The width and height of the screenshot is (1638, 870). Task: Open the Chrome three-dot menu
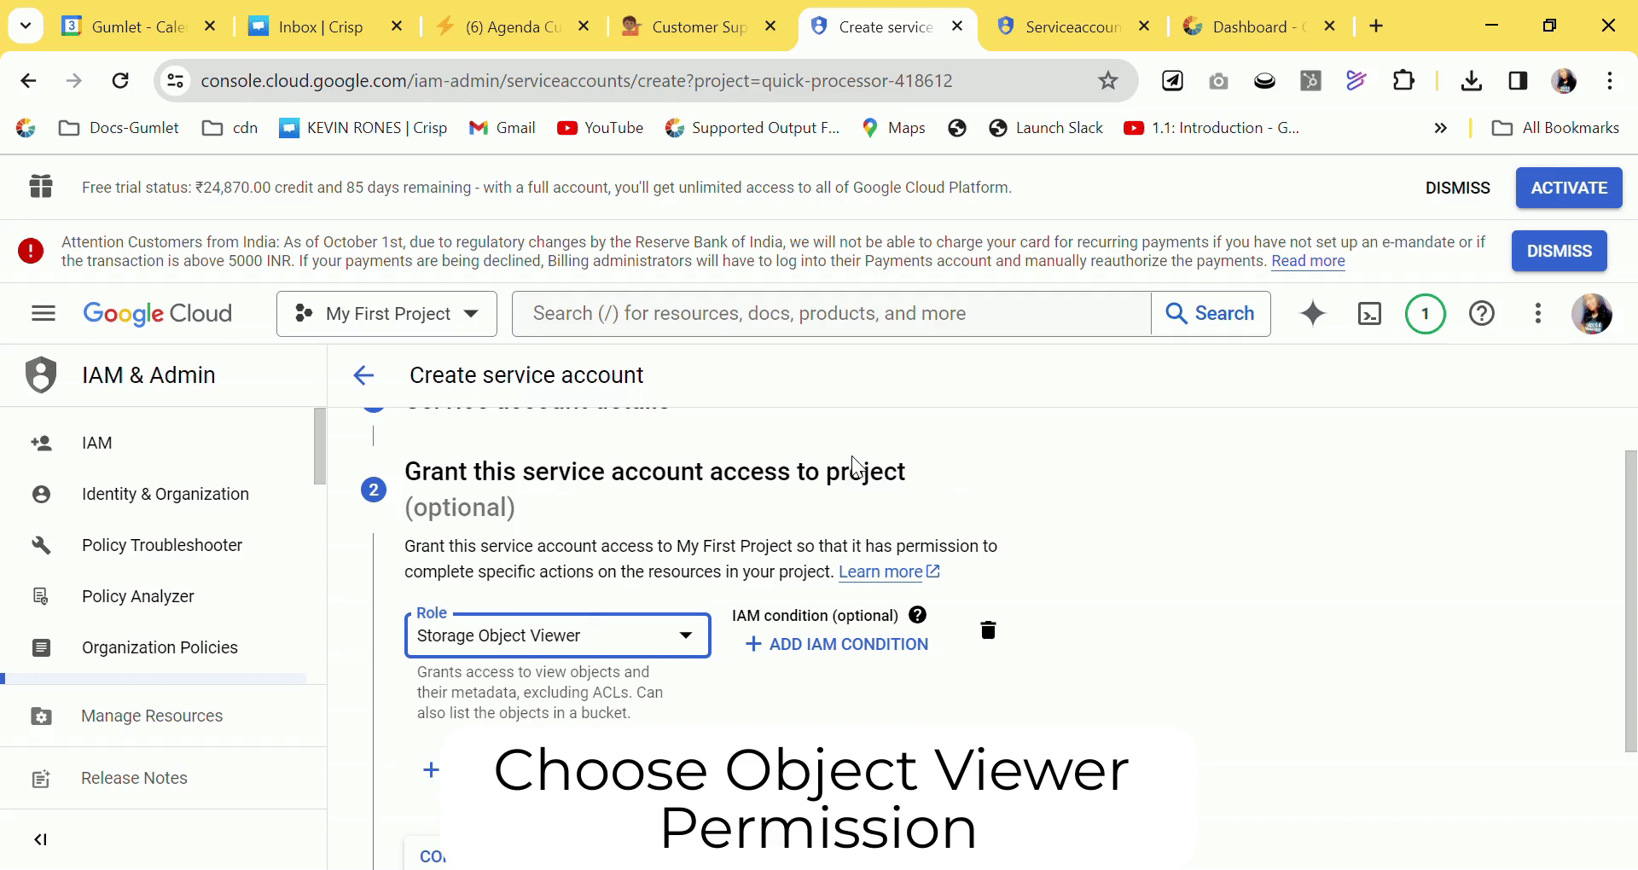[1610, 81]
